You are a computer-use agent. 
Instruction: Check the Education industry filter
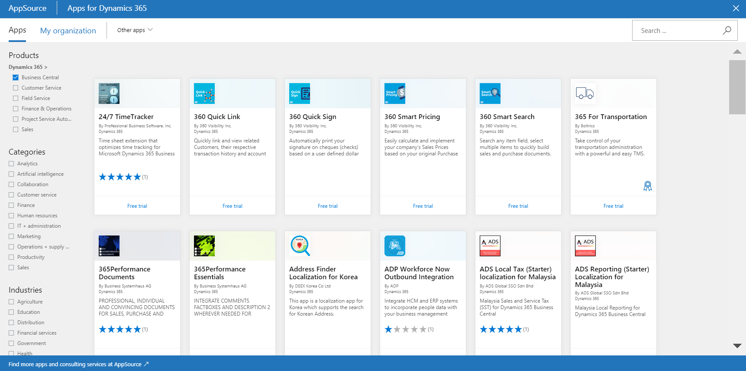coord(11,312)
